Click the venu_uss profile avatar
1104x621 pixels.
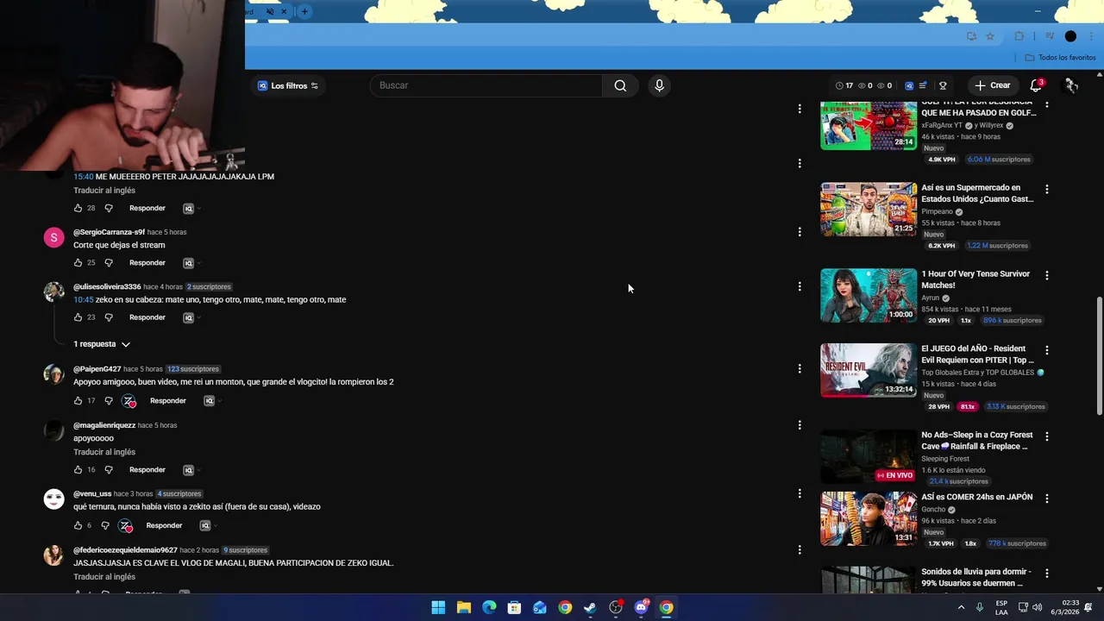click(x=53, y=499)
